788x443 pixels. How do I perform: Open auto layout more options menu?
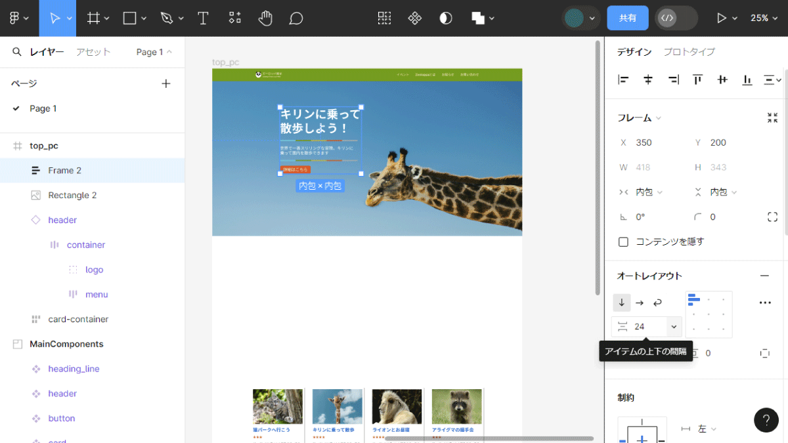click(765, 303)
